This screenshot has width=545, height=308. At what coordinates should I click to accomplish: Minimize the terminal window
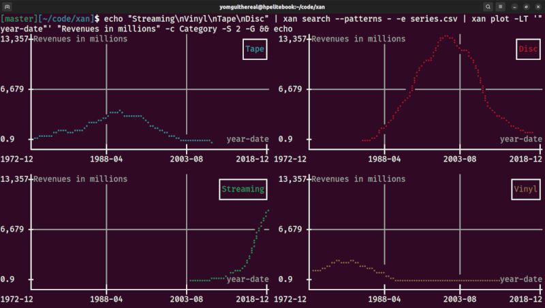515,5
